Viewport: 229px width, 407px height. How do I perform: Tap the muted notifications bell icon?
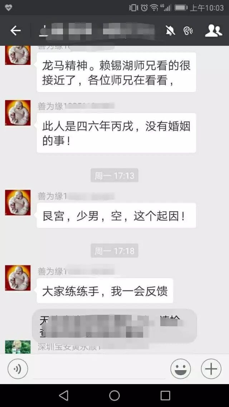170,31
